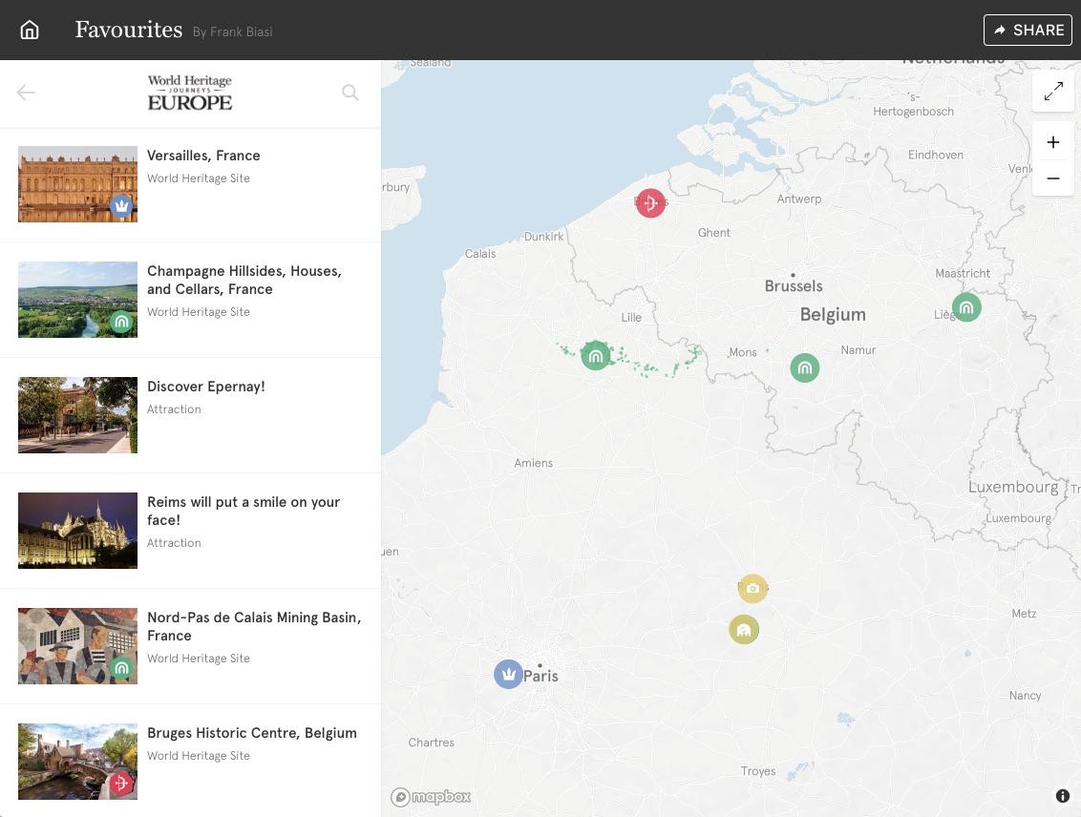
Task: Open map info icon
Action: pyautogui.click(x=1063, y=796)
